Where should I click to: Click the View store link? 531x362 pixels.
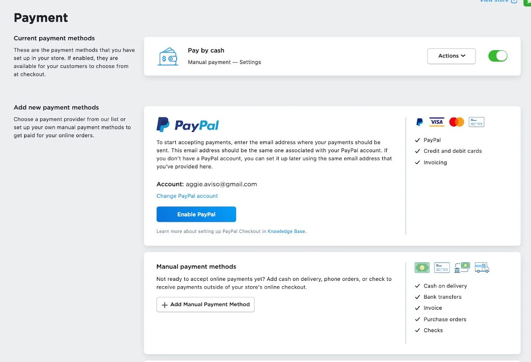coord(498,1)
